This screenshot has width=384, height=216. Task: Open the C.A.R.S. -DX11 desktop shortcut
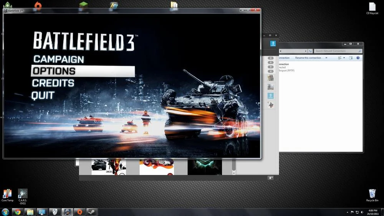(x=23, y=196)
